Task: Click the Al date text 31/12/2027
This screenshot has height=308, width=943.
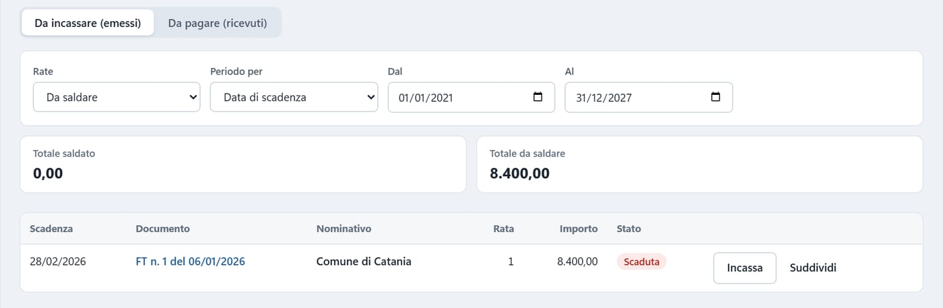Action: (x=604, y=98)
